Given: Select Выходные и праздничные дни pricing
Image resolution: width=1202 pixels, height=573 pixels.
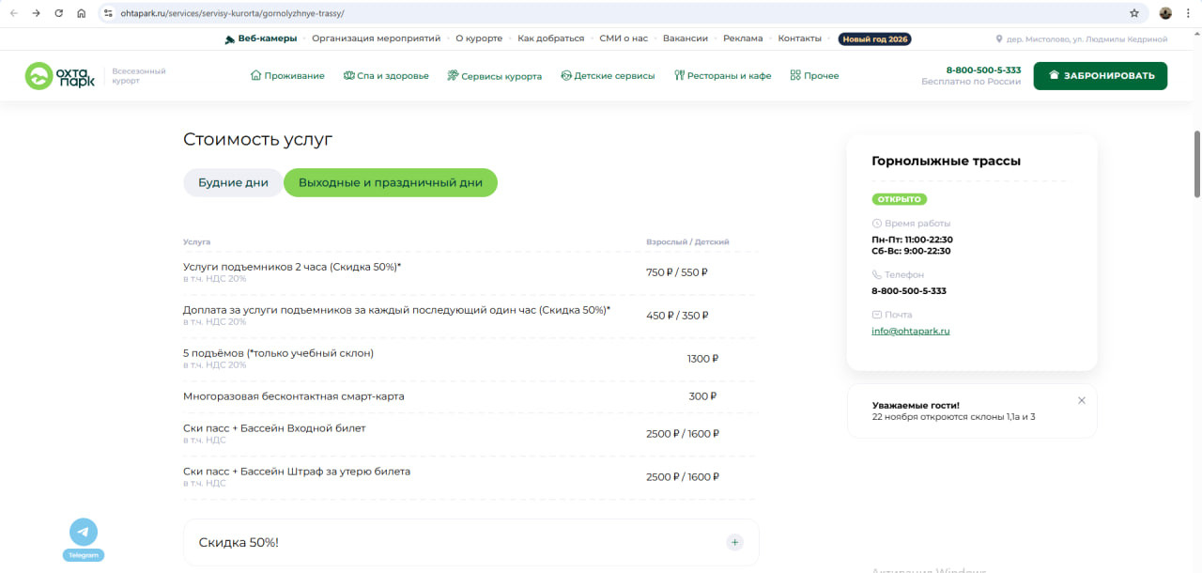Looking at the screenshot, I should tap(390, 182).
